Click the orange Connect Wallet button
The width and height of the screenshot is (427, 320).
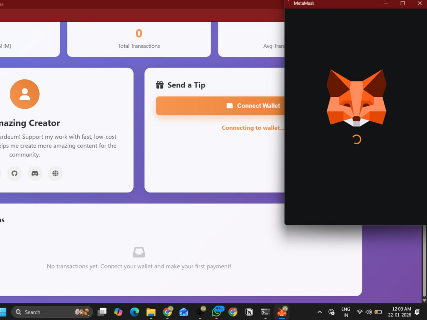(220, 105)
